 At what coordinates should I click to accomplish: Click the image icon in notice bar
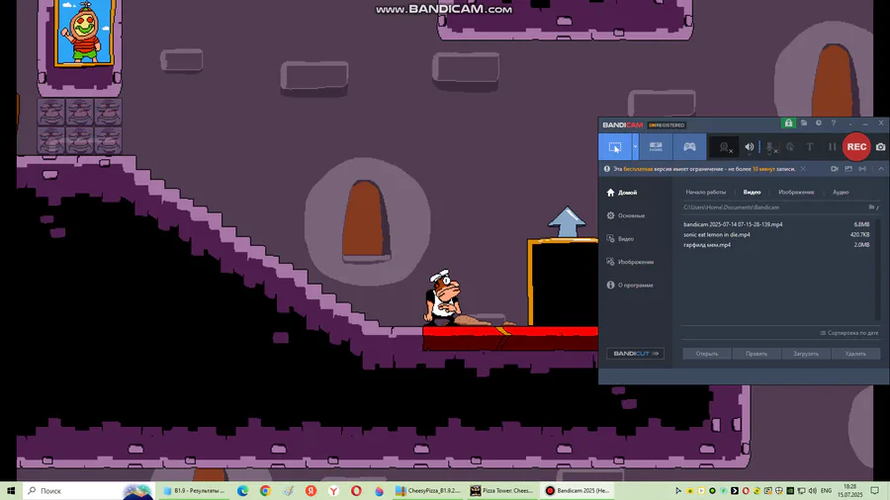point(848,169)
